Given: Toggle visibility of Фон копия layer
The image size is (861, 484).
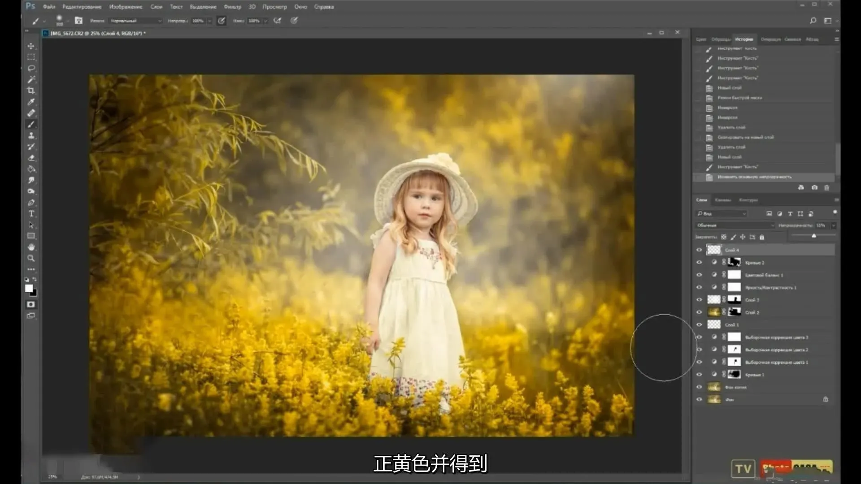Looking at the screenshot, I should 699,387.
